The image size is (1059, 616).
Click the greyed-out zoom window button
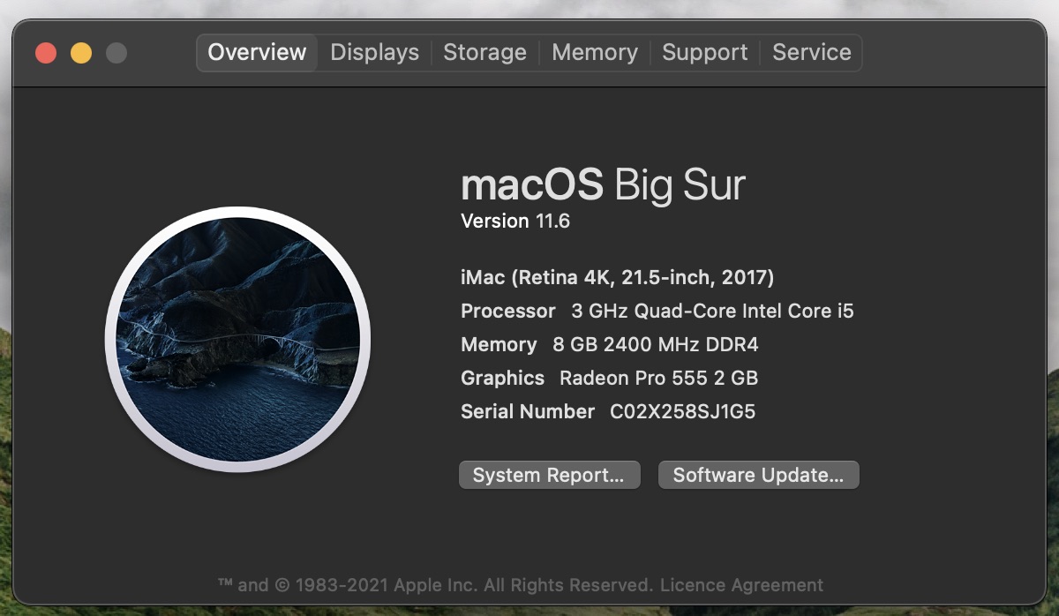[116, 53]
